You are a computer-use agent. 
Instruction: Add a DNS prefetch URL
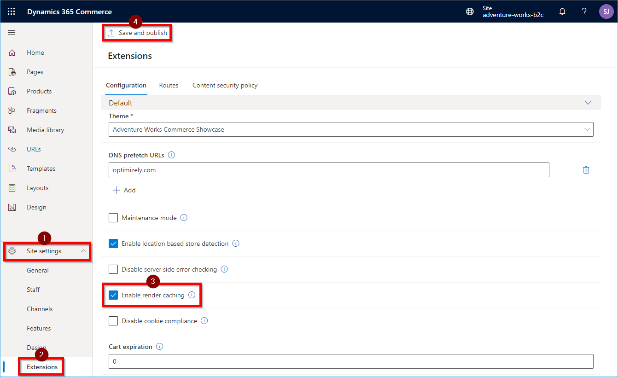(124, 190)
